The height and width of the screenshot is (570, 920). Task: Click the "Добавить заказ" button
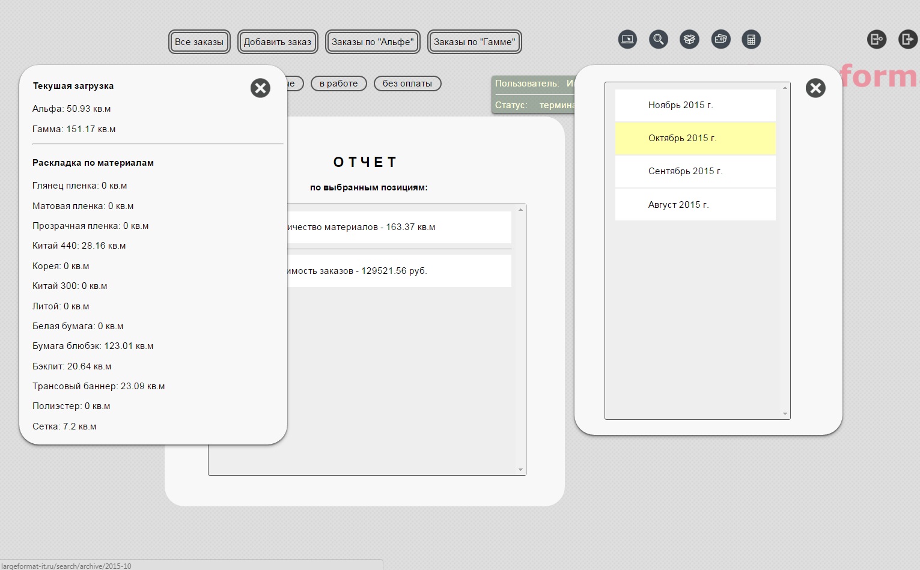pyautogui.click(x=278, y=42)
